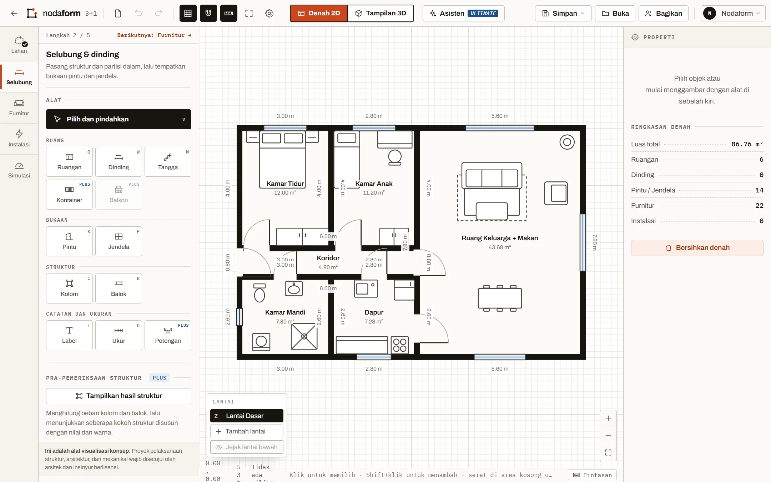Select the Label text tool
This screenshot has height=482, width=771.
point(69,335)
